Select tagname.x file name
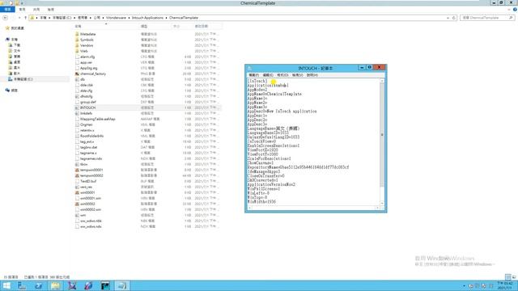The height and width of the screenshot is (291, 518). [x=88, y=153]
